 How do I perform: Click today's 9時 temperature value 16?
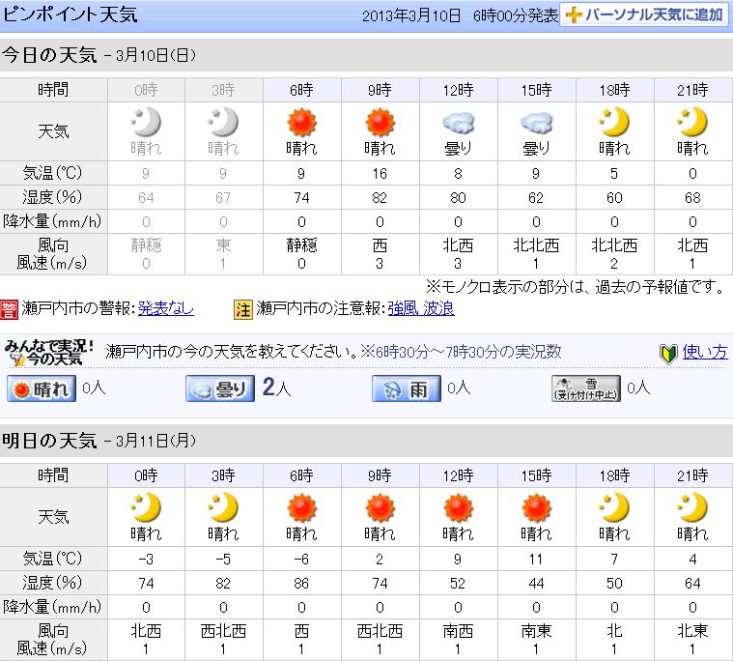pos(380,174)
